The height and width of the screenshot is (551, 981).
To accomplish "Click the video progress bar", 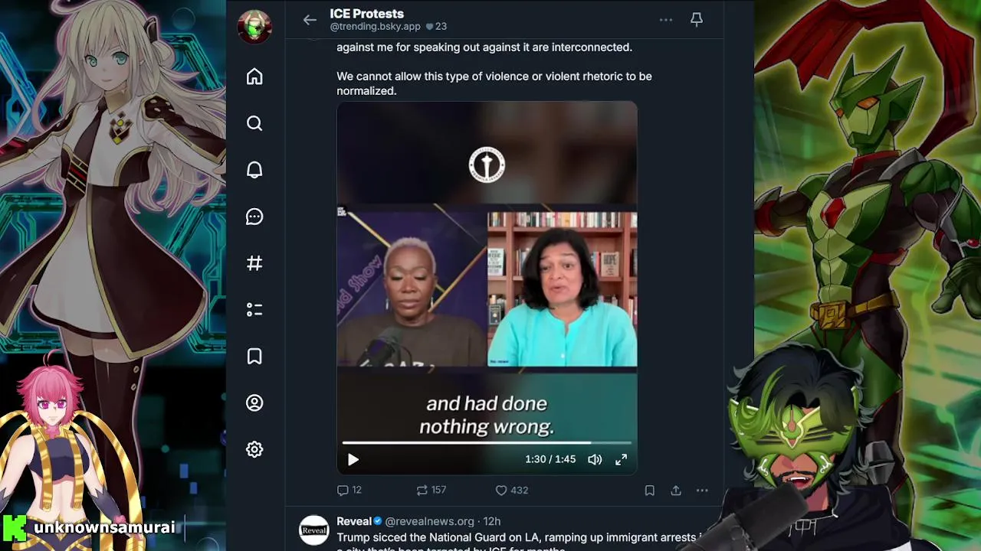I will pos(487,442).
